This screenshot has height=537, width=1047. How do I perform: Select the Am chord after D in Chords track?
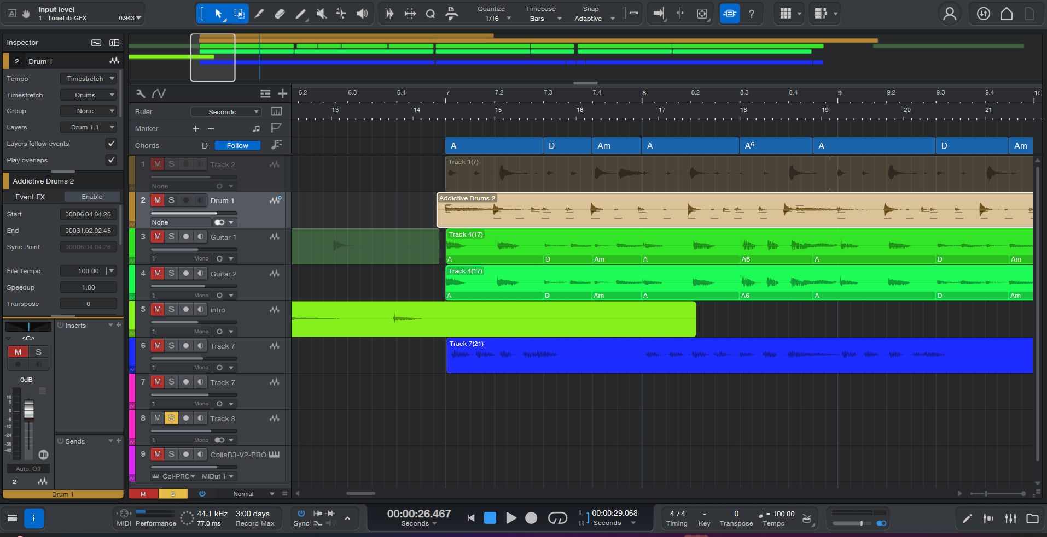[x=616, y=146]
